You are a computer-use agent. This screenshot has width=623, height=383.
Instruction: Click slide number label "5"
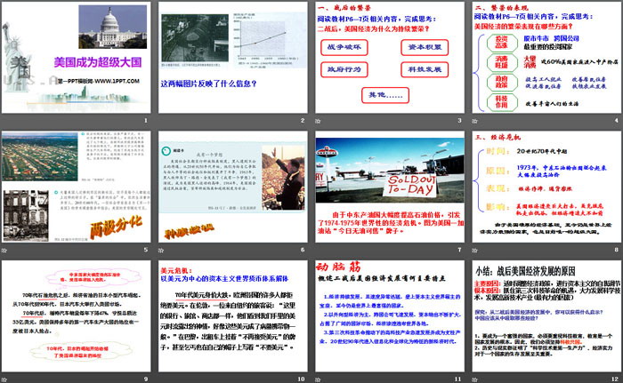point(146,250)
